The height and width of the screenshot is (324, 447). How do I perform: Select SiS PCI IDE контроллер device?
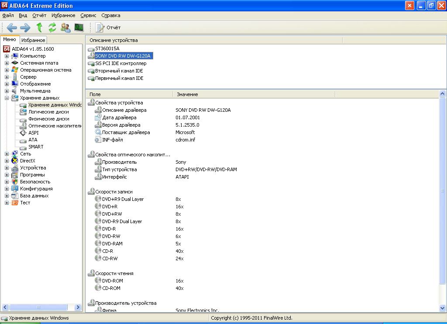[121, 63]
